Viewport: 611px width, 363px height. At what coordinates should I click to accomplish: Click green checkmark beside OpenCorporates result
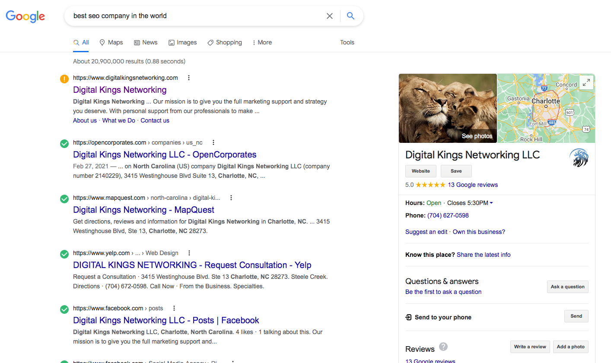click(64, 144)
